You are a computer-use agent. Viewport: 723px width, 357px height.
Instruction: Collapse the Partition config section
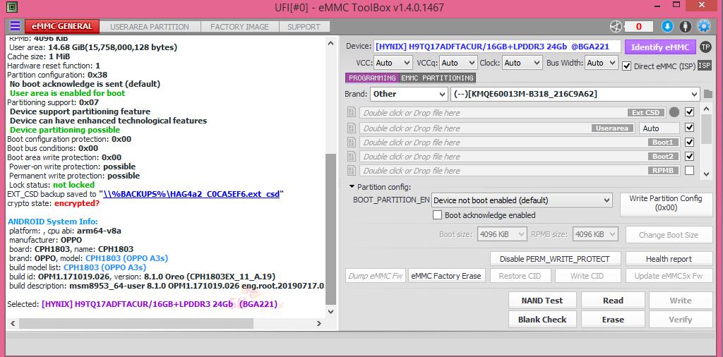coord(352,186)
